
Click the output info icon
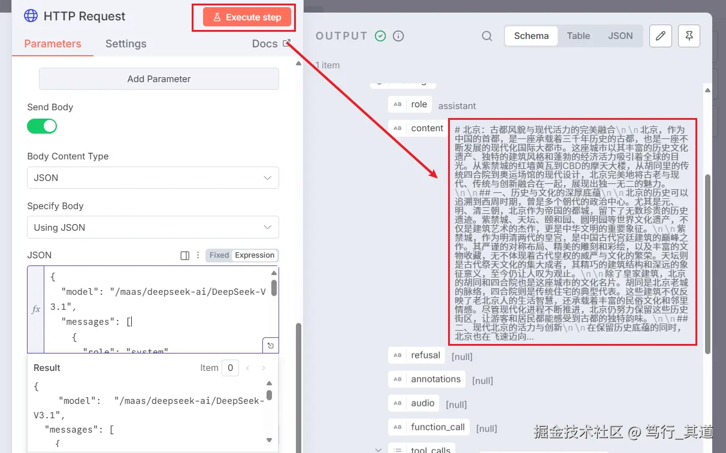point(398,36)
